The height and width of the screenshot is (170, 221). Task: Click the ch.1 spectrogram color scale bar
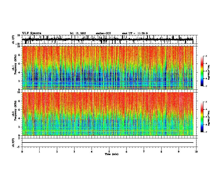(202, 71)
